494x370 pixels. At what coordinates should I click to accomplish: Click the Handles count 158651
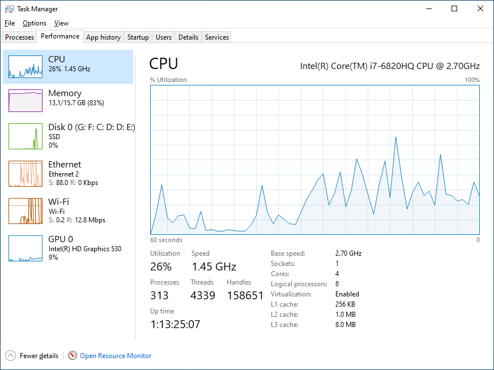pyautogui.click(x=245, y=295)
